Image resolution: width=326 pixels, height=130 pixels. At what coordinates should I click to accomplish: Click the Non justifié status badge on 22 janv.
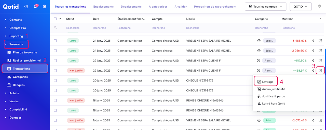pyautogui.click(x=76, y=71)
